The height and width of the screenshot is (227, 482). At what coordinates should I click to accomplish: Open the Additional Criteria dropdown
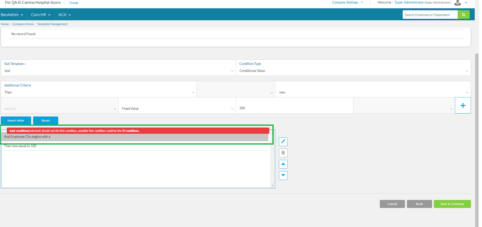click(99, 92)
